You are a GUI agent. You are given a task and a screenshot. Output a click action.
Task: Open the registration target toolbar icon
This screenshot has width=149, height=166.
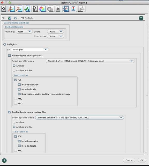click(x=35, y=9)
